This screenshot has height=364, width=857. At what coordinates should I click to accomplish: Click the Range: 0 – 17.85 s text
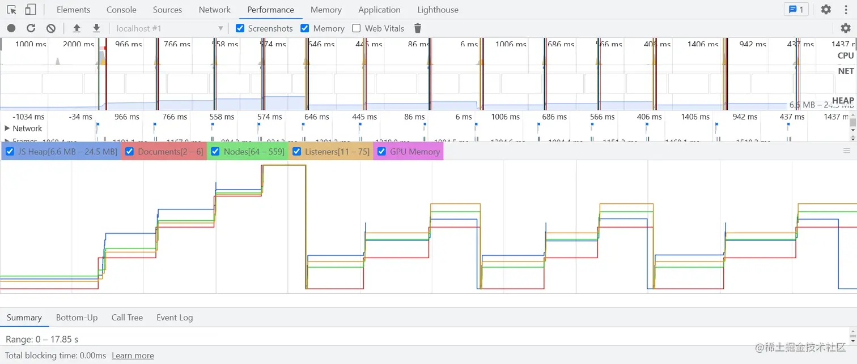(x=42, y=339)
